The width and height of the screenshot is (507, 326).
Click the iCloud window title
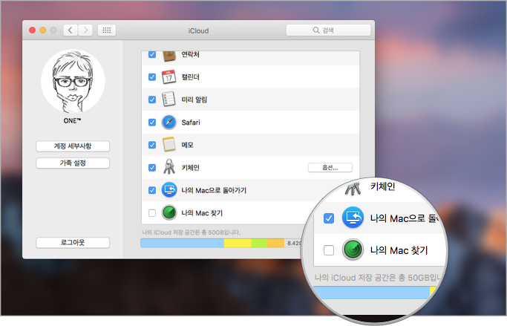pos(198,30)
